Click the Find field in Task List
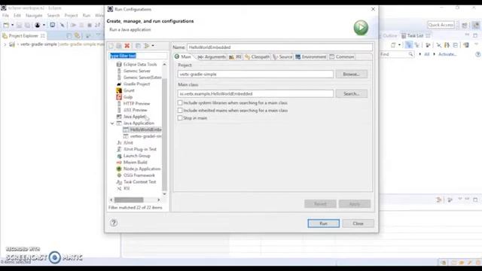 click(x=396, y=54)
